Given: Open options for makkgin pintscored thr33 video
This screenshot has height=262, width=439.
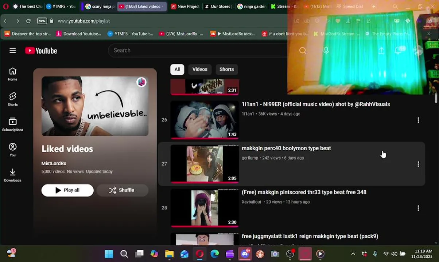Looking at the screenshot, I should tap(418, 208).
